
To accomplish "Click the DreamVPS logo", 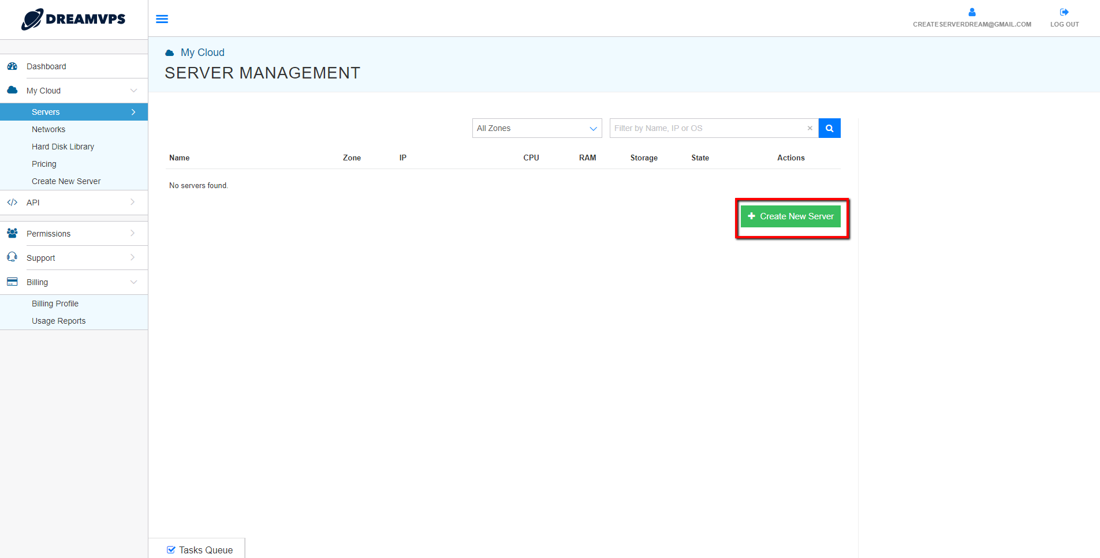I will click(73, 19).
